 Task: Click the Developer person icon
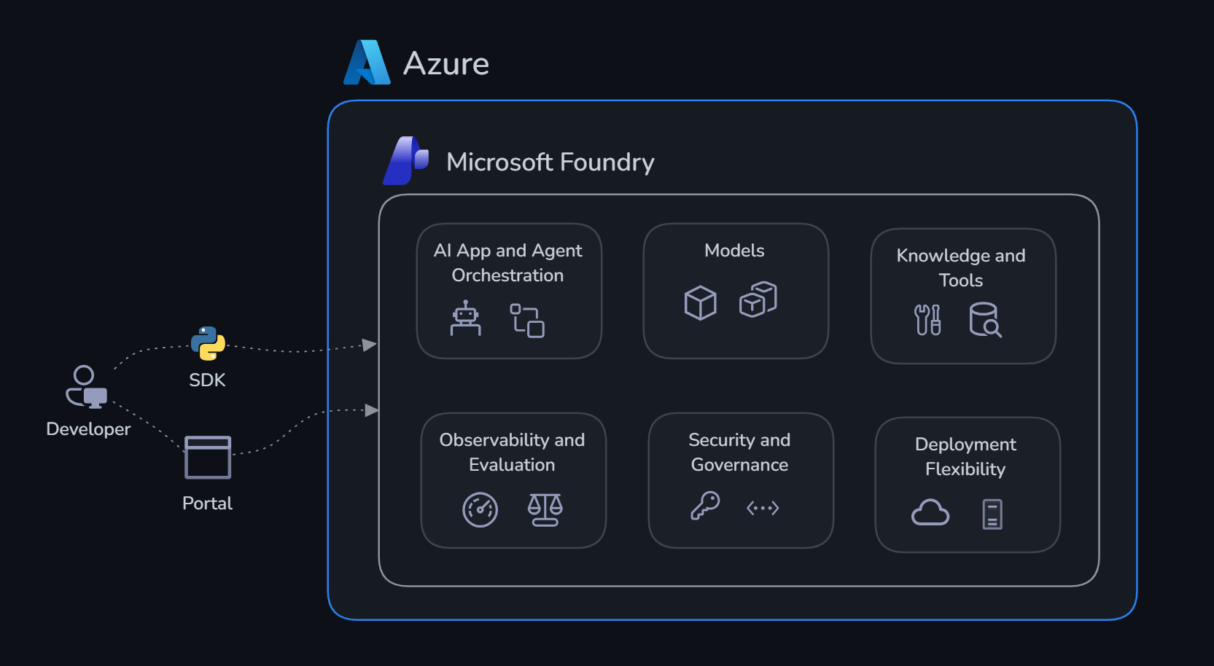[87, 386]
